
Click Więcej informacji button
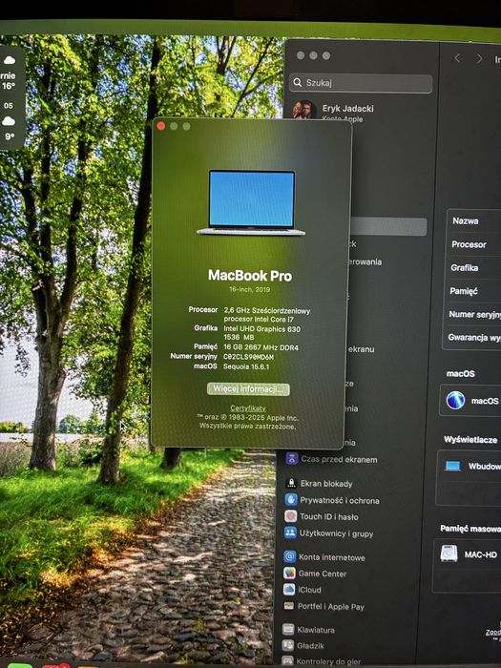pyautogui.click(x=248, y=389)
